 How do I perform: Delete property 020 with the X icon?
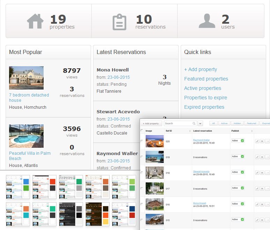tap(262, 141)
